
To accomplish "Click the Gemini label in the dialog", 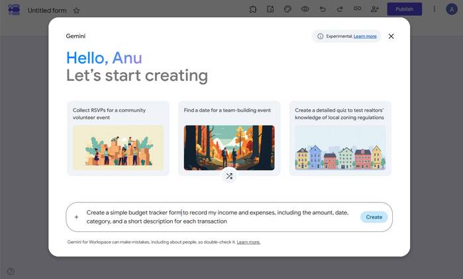I will tap(76, 36).
